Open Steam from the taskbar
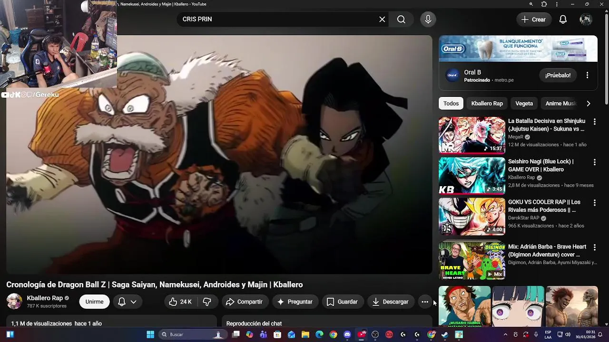The width and height of the screenshot is (609, 342). (445, 334)
